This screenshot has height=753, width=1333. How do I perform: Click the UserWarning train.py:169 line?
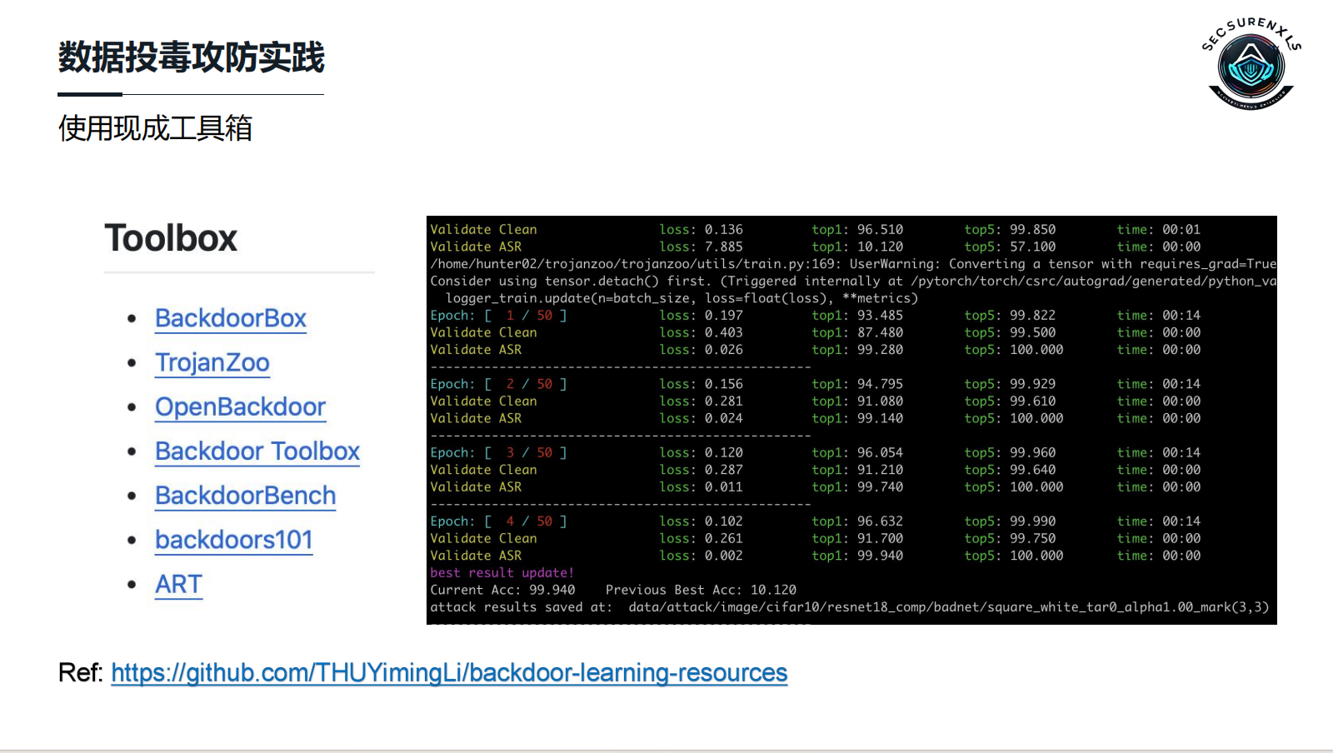853,264
